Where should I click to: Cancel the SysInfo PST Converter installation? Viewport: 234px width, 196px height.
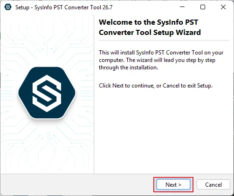pyautogui.click(x=213, y=184)
